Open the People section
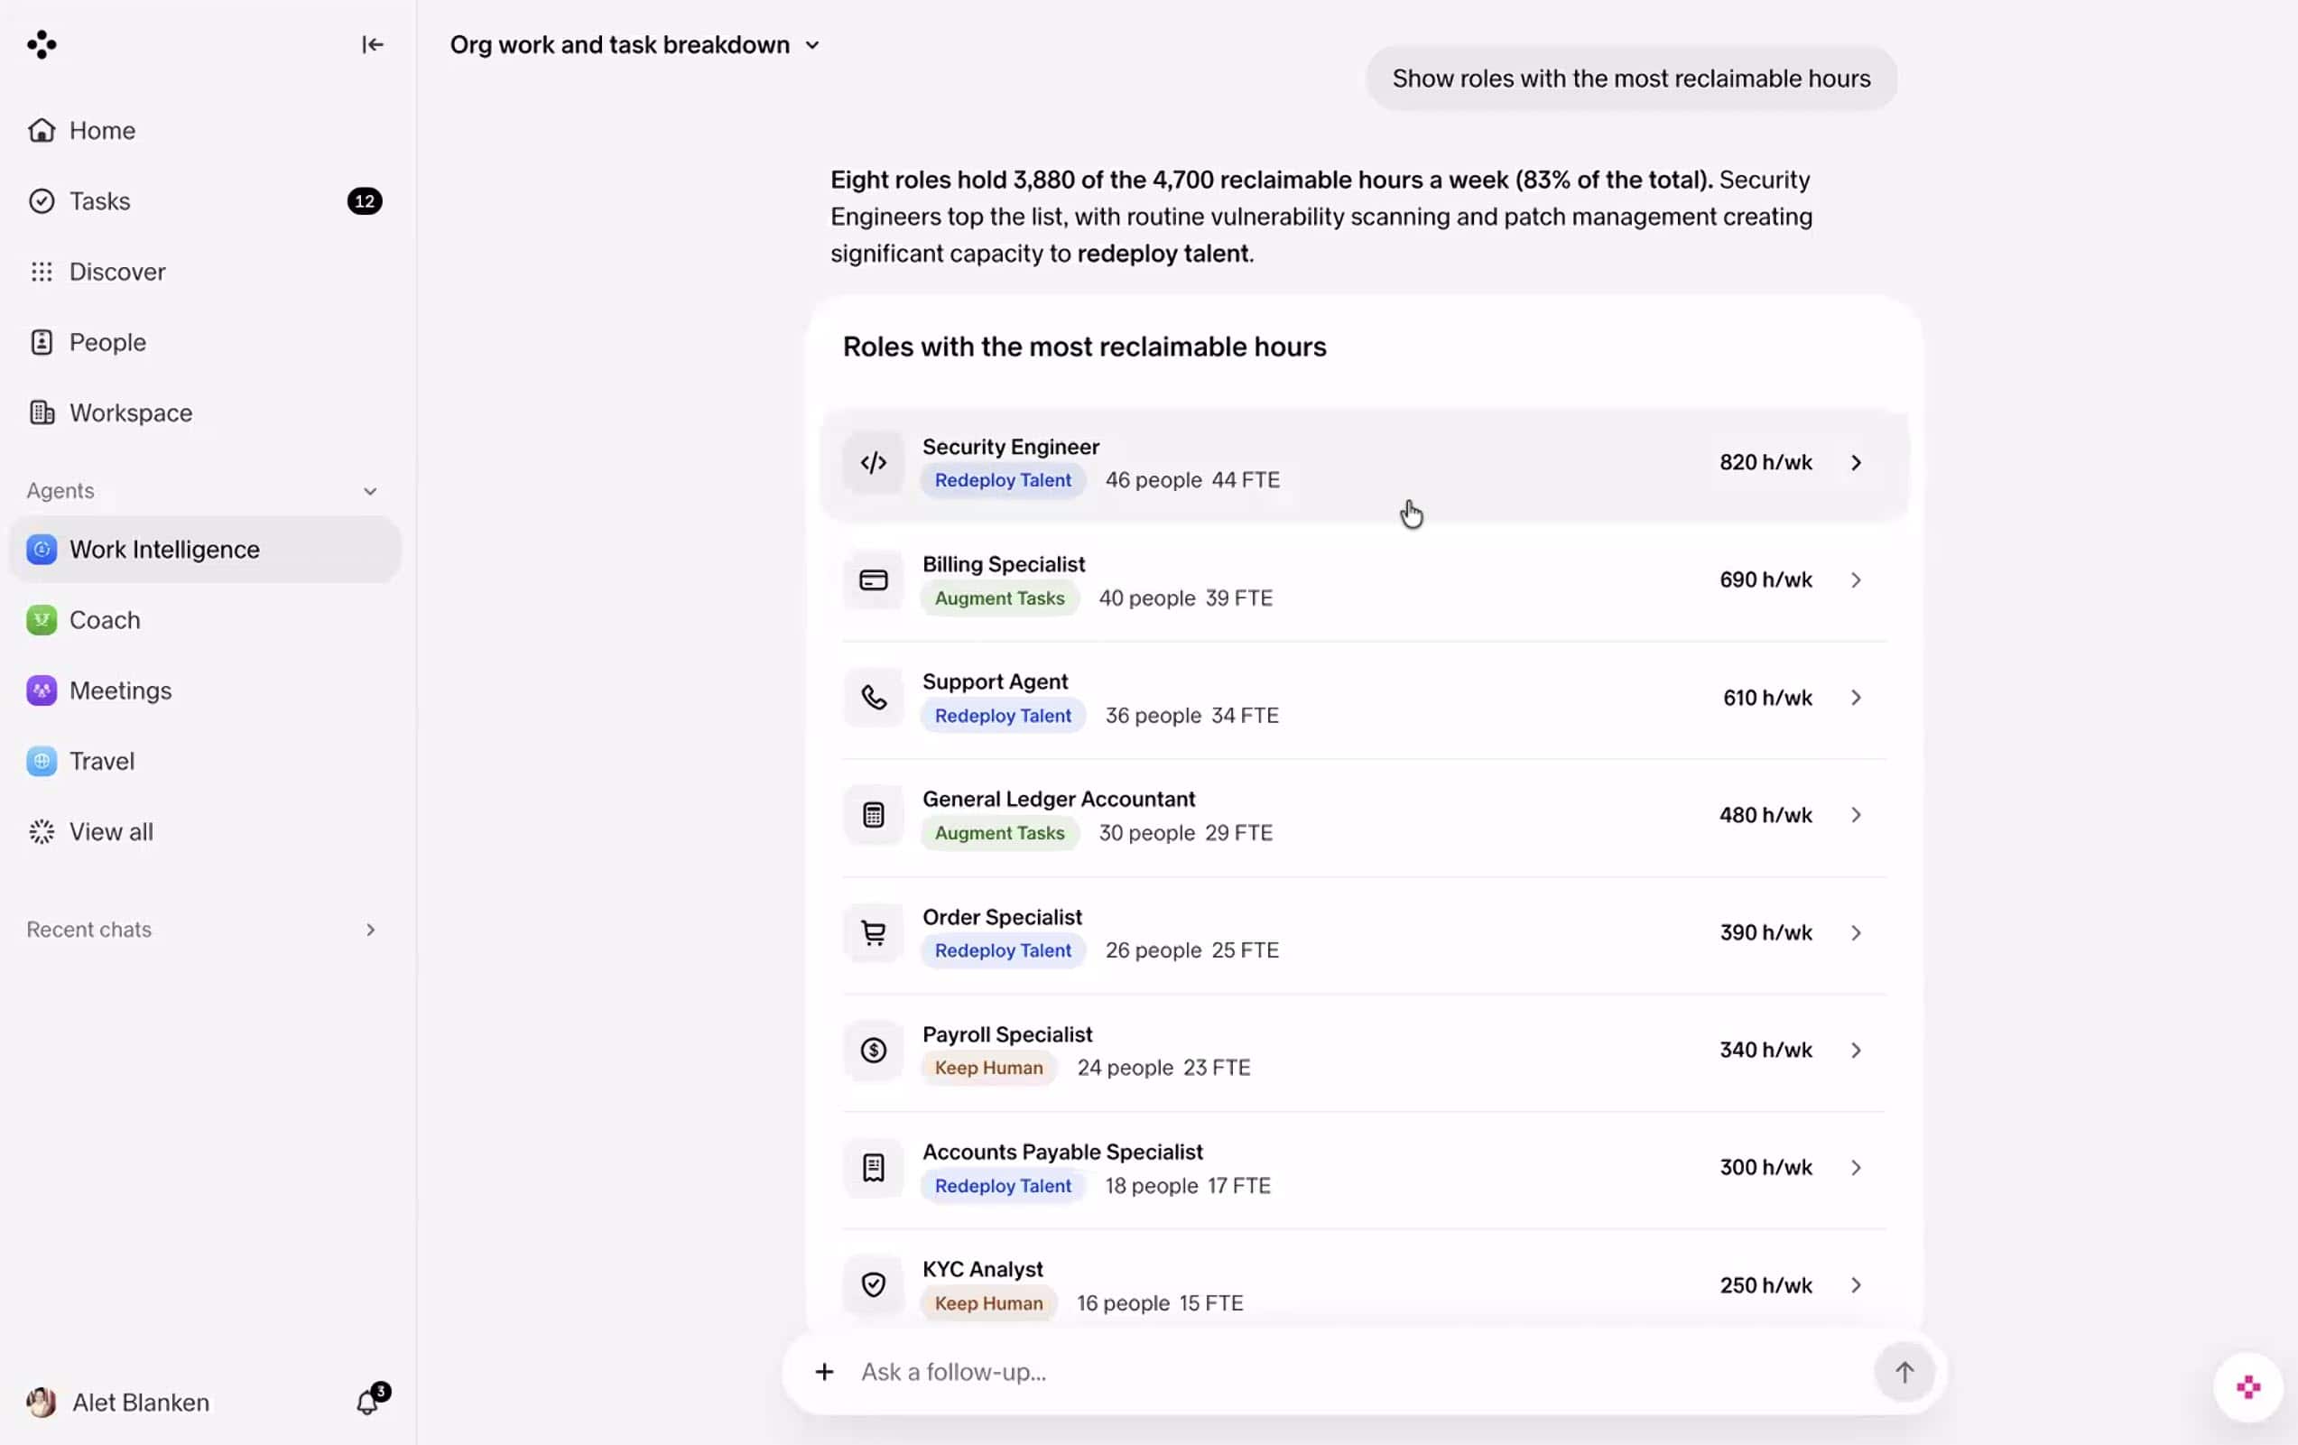 205,342
